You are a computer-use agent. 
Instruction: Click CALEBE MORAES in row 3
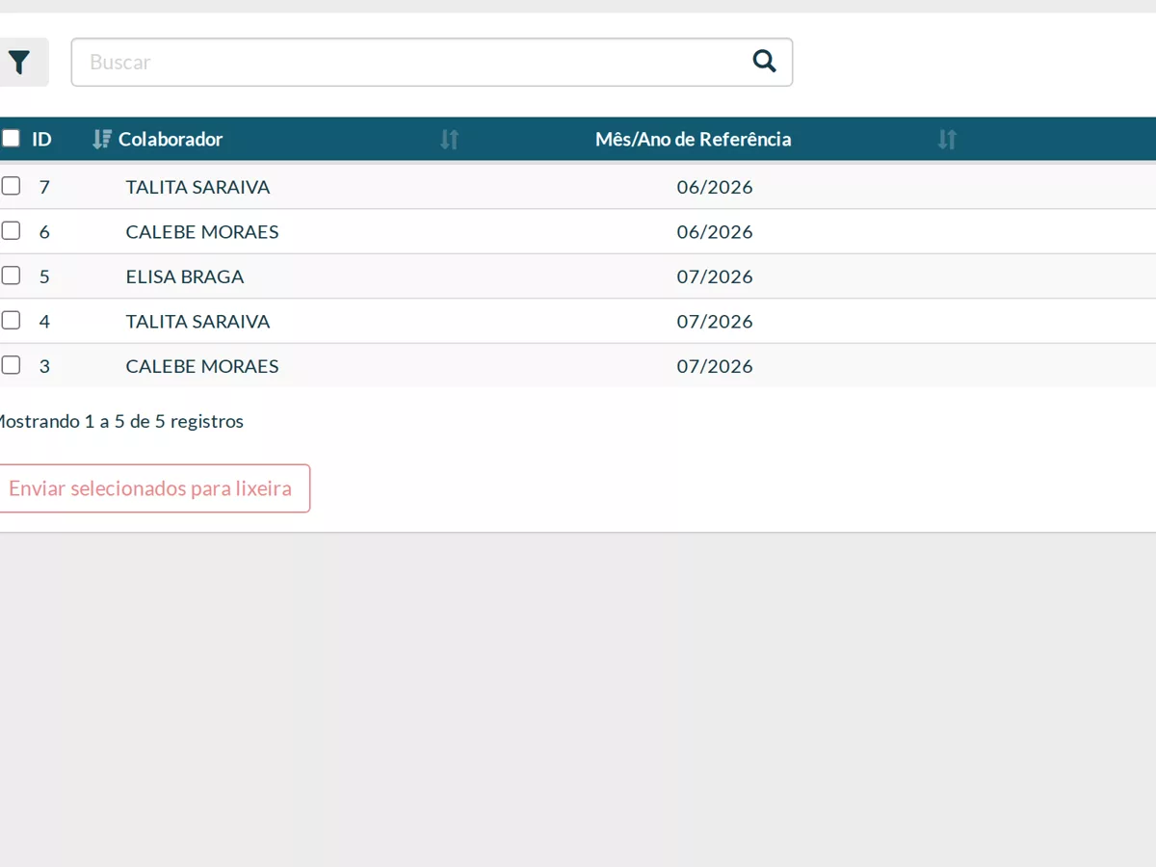[202, 366]
